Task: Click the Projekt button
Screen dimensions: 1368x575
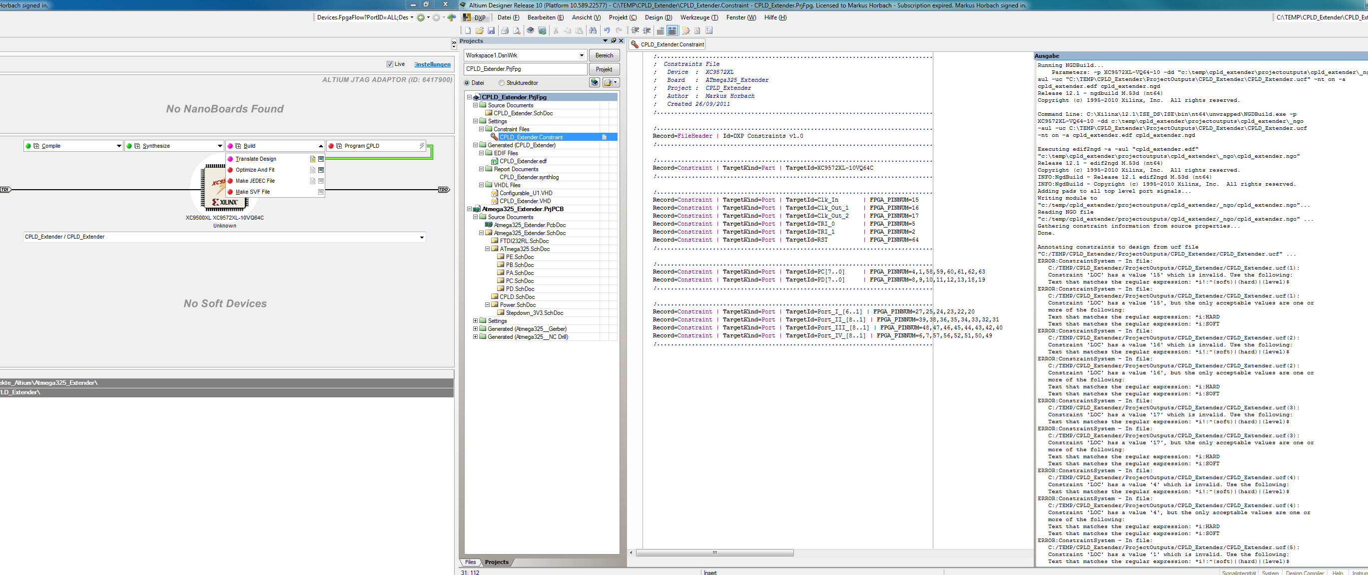Action: pos(604,69)
